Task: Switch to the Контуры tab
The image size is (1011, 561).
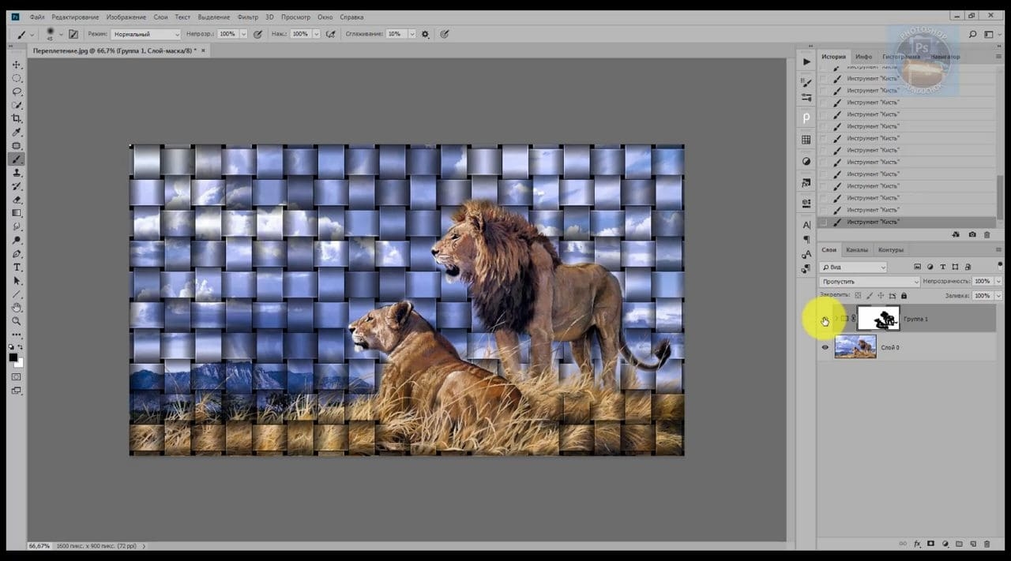Action: coord(890,250)
